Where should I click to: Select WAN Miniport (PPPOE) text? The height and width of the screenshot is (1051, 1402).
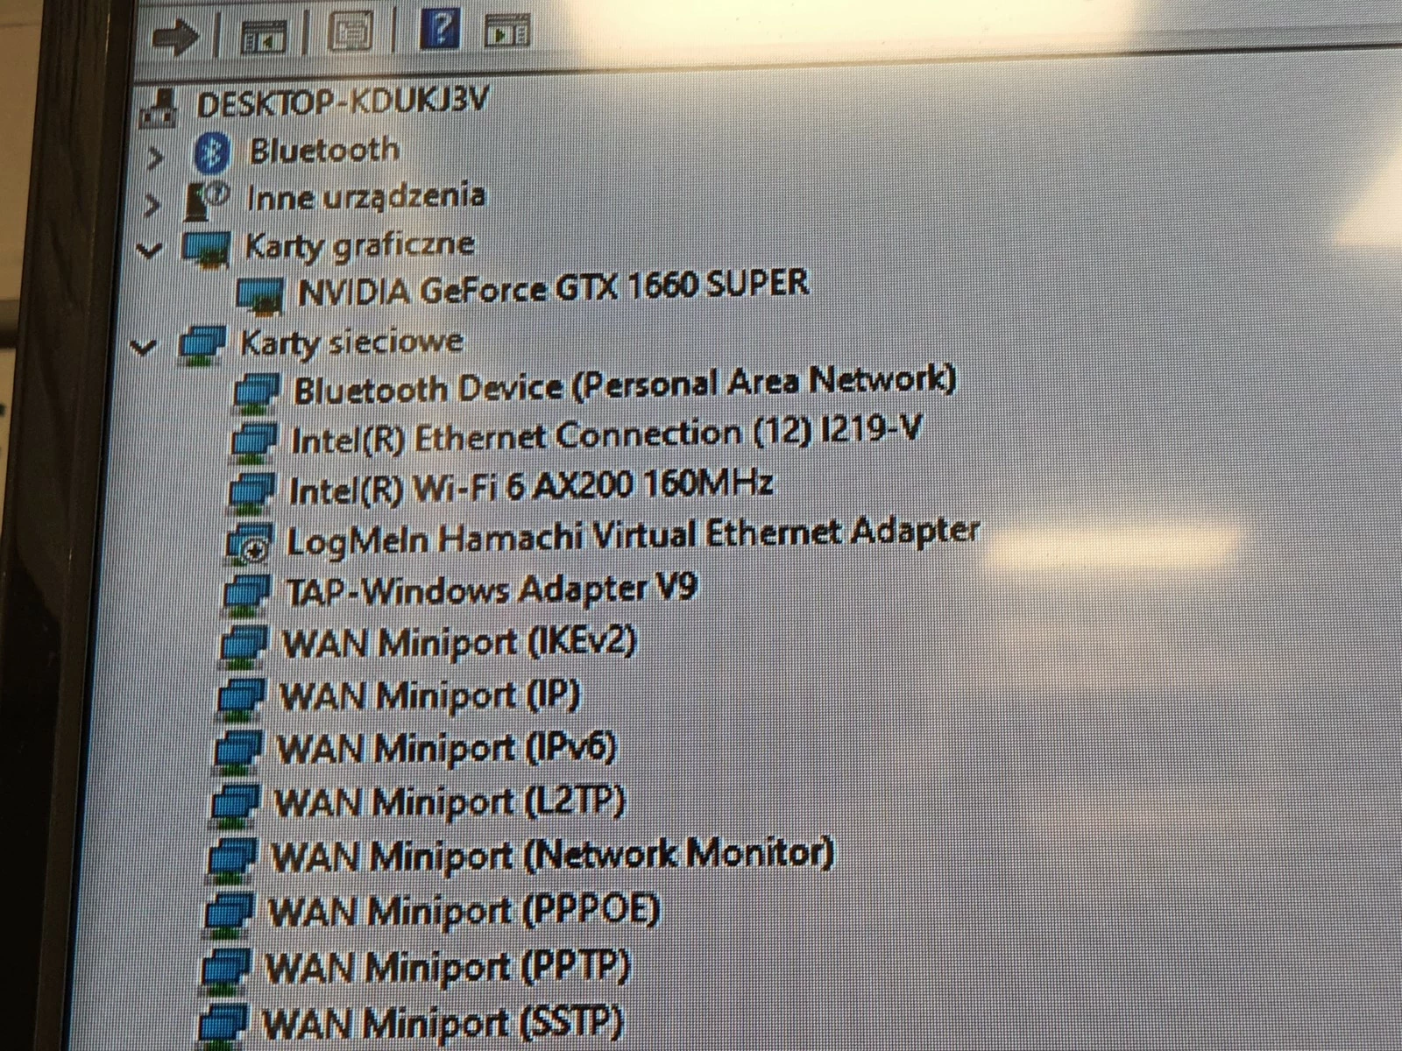(x=463, y=910)
